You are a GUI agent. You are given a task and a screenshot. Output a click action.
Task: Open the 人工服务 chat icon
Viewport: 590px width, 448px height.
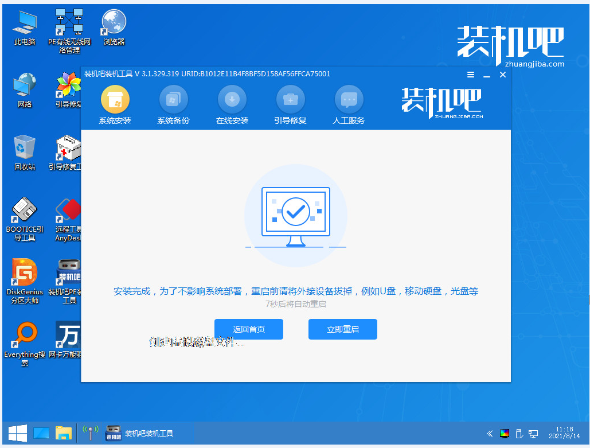[x=349, y=99]
